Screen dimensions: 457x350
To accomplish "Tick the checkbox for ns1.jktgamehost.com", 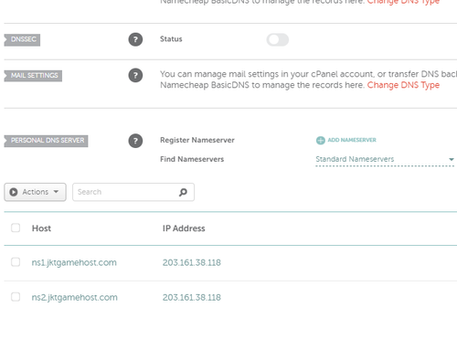I will tap(16, 262).
